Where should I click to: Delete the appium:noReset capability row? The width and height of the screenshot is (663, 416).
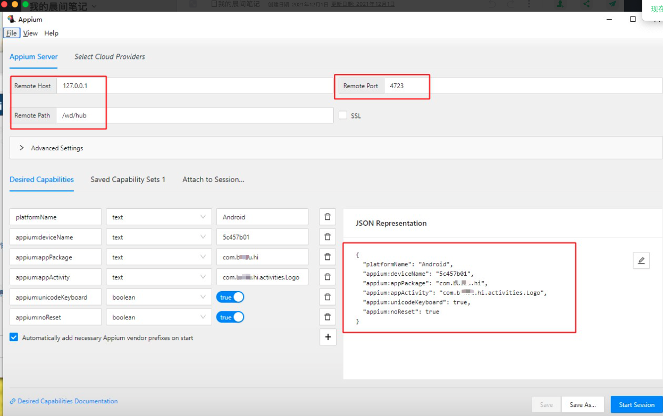(x=328, y=317)
